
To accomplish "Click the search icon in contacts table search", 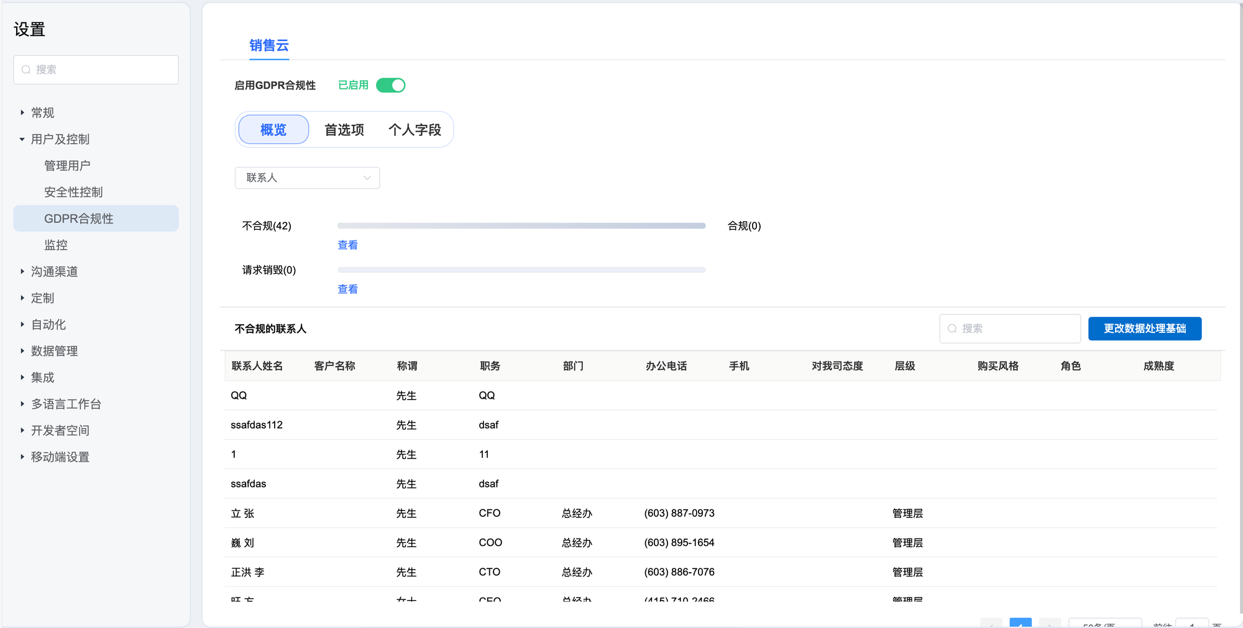I will [x=952, y=329].
